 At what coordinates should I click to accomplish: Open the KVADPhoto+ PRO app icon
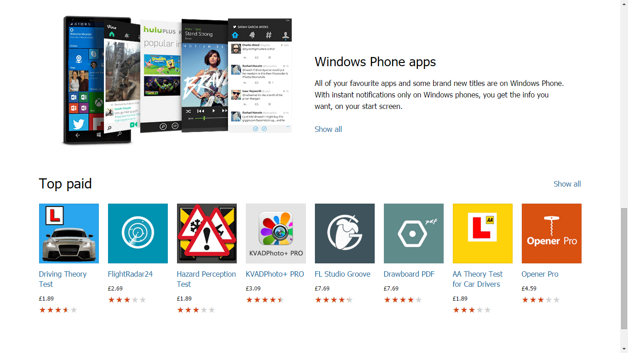[x=276, y=233]
